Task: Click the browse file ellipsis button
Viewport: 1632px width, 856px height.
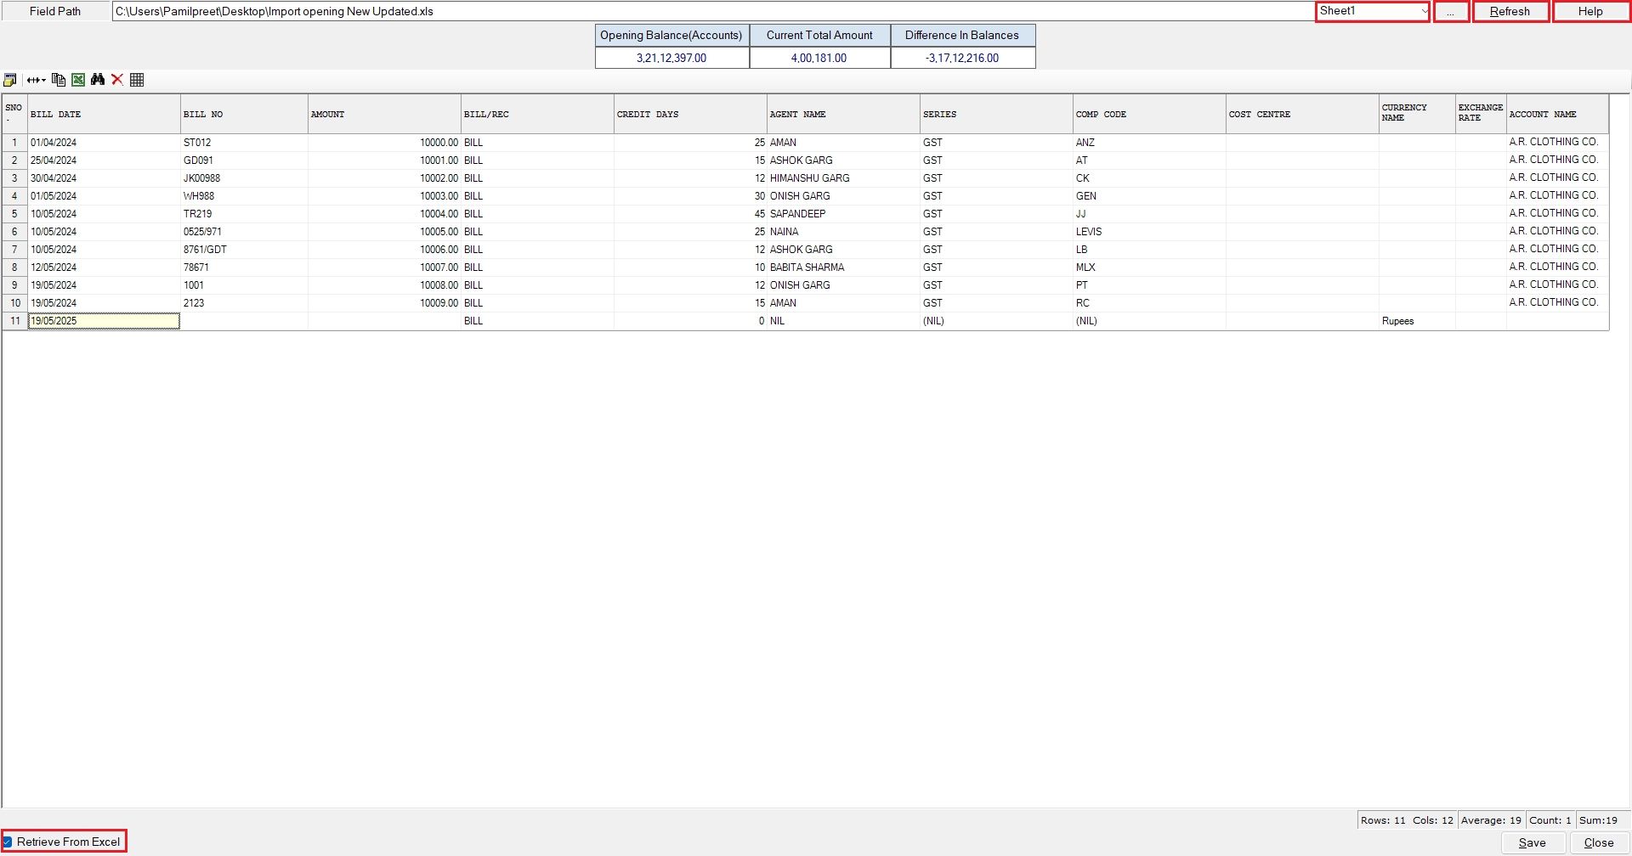Action: [x=1450, y=12]
